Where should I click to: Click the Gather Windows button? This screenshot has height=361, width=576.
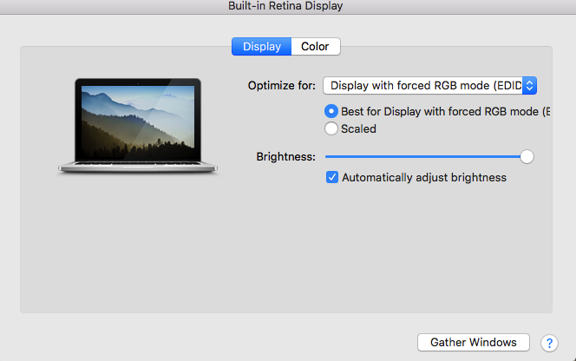point(474,343)
